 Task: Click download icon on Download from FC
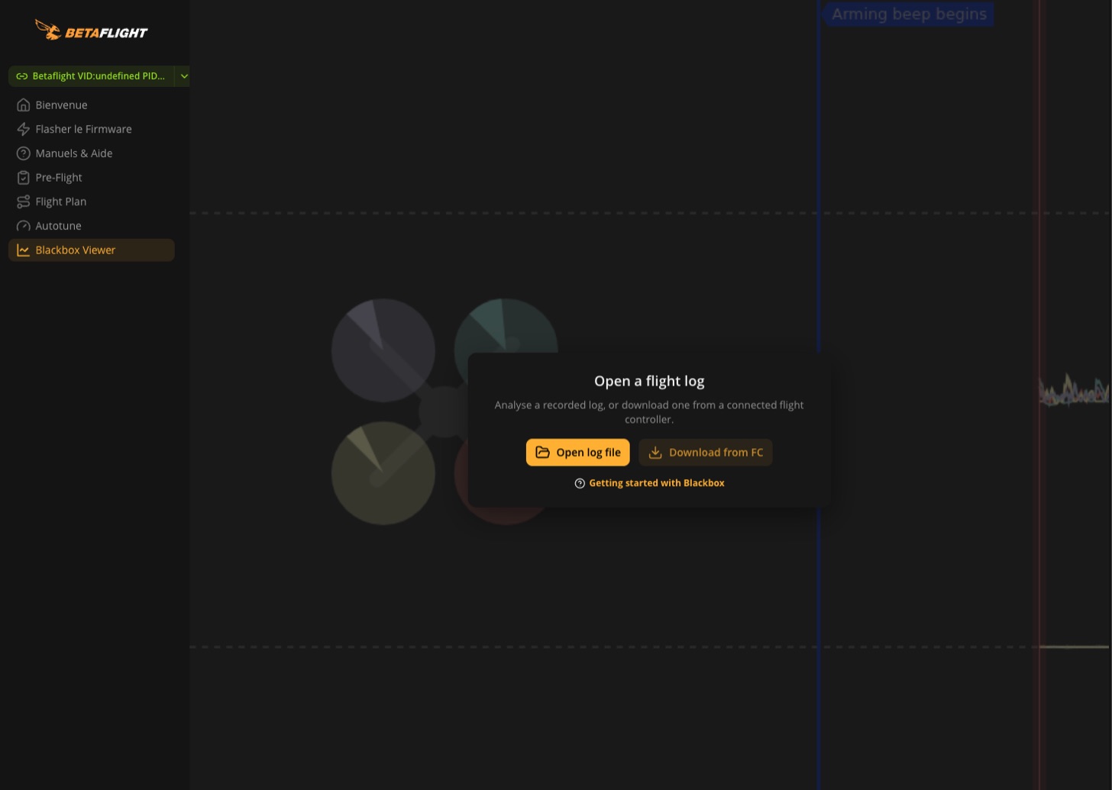point(655,453)
